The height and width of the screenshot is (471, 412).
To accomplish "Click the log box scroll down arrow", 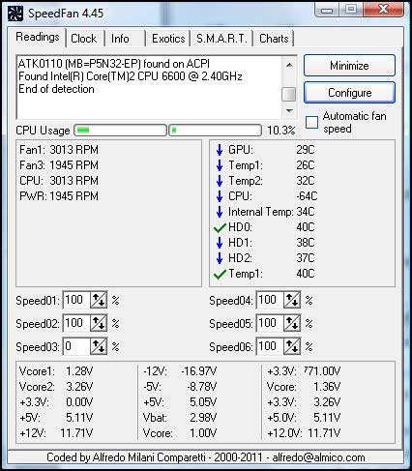I will 289,111.
